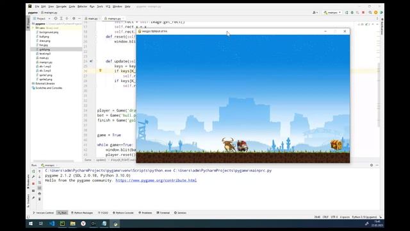This screenshot has height=231, width=410.
Task: Select bull.png in project tree
Action: [x=44, y=37]
